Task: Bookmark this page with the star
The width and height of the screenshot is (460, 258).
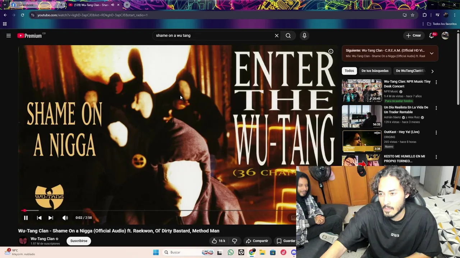Action: click(x=413, y=15)
